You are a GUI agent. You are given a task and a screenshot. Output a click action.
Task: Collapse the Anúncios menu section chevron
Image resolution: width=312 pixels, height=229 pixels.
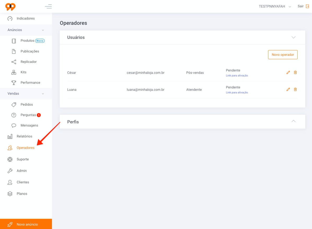point(43,30)
